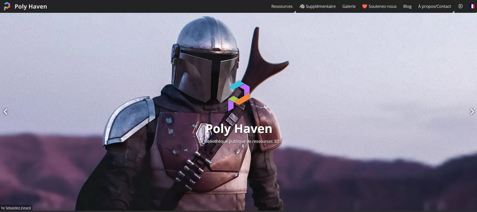Click the Soutenez-nous text link
This screenshot has width=477, height=212.
pos(382,6)
